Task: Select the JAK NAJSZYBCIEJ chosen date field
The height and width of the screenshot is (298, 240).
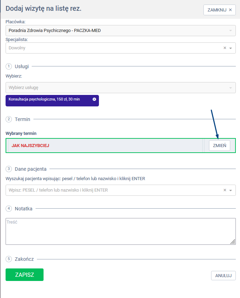Action: pos(104,146)
